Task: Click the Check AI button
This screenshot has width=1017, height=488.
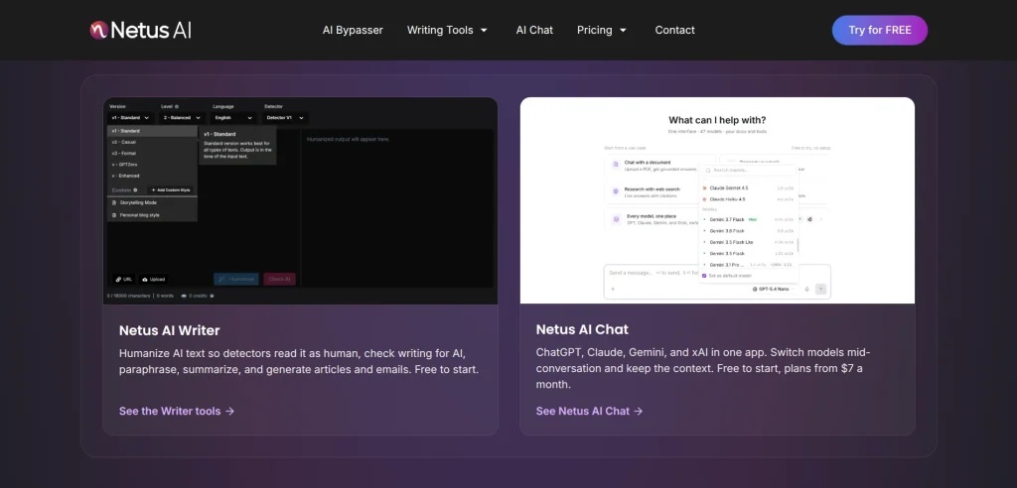Action: coord(279,280)
